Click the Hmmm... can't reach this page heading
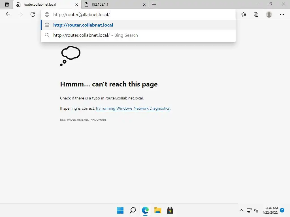The height and width of the screenshot is (217, 290). coord(109,84)
